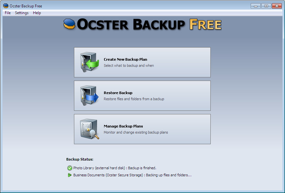This screenshot has width=285, height=193.
Task: Maximize the Ocster Backup Free window
Action: (x=266, y=6)
